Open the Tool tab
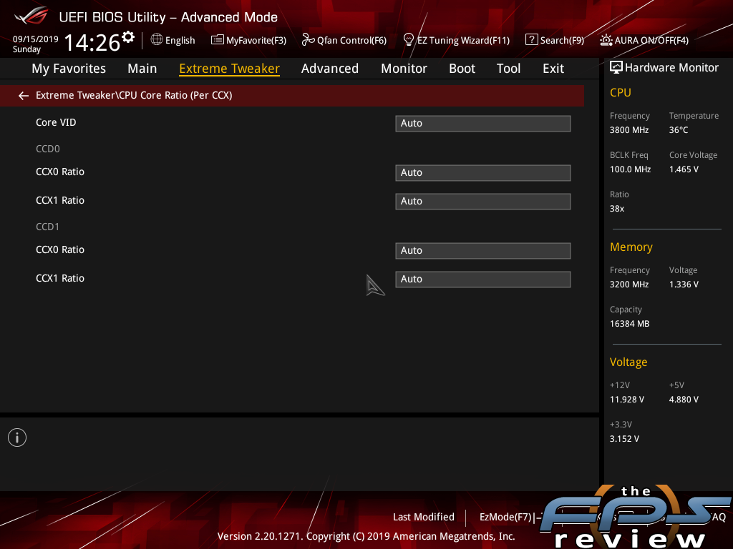The width and height of the screenshot is (733, 549). (x=509, y=69)
